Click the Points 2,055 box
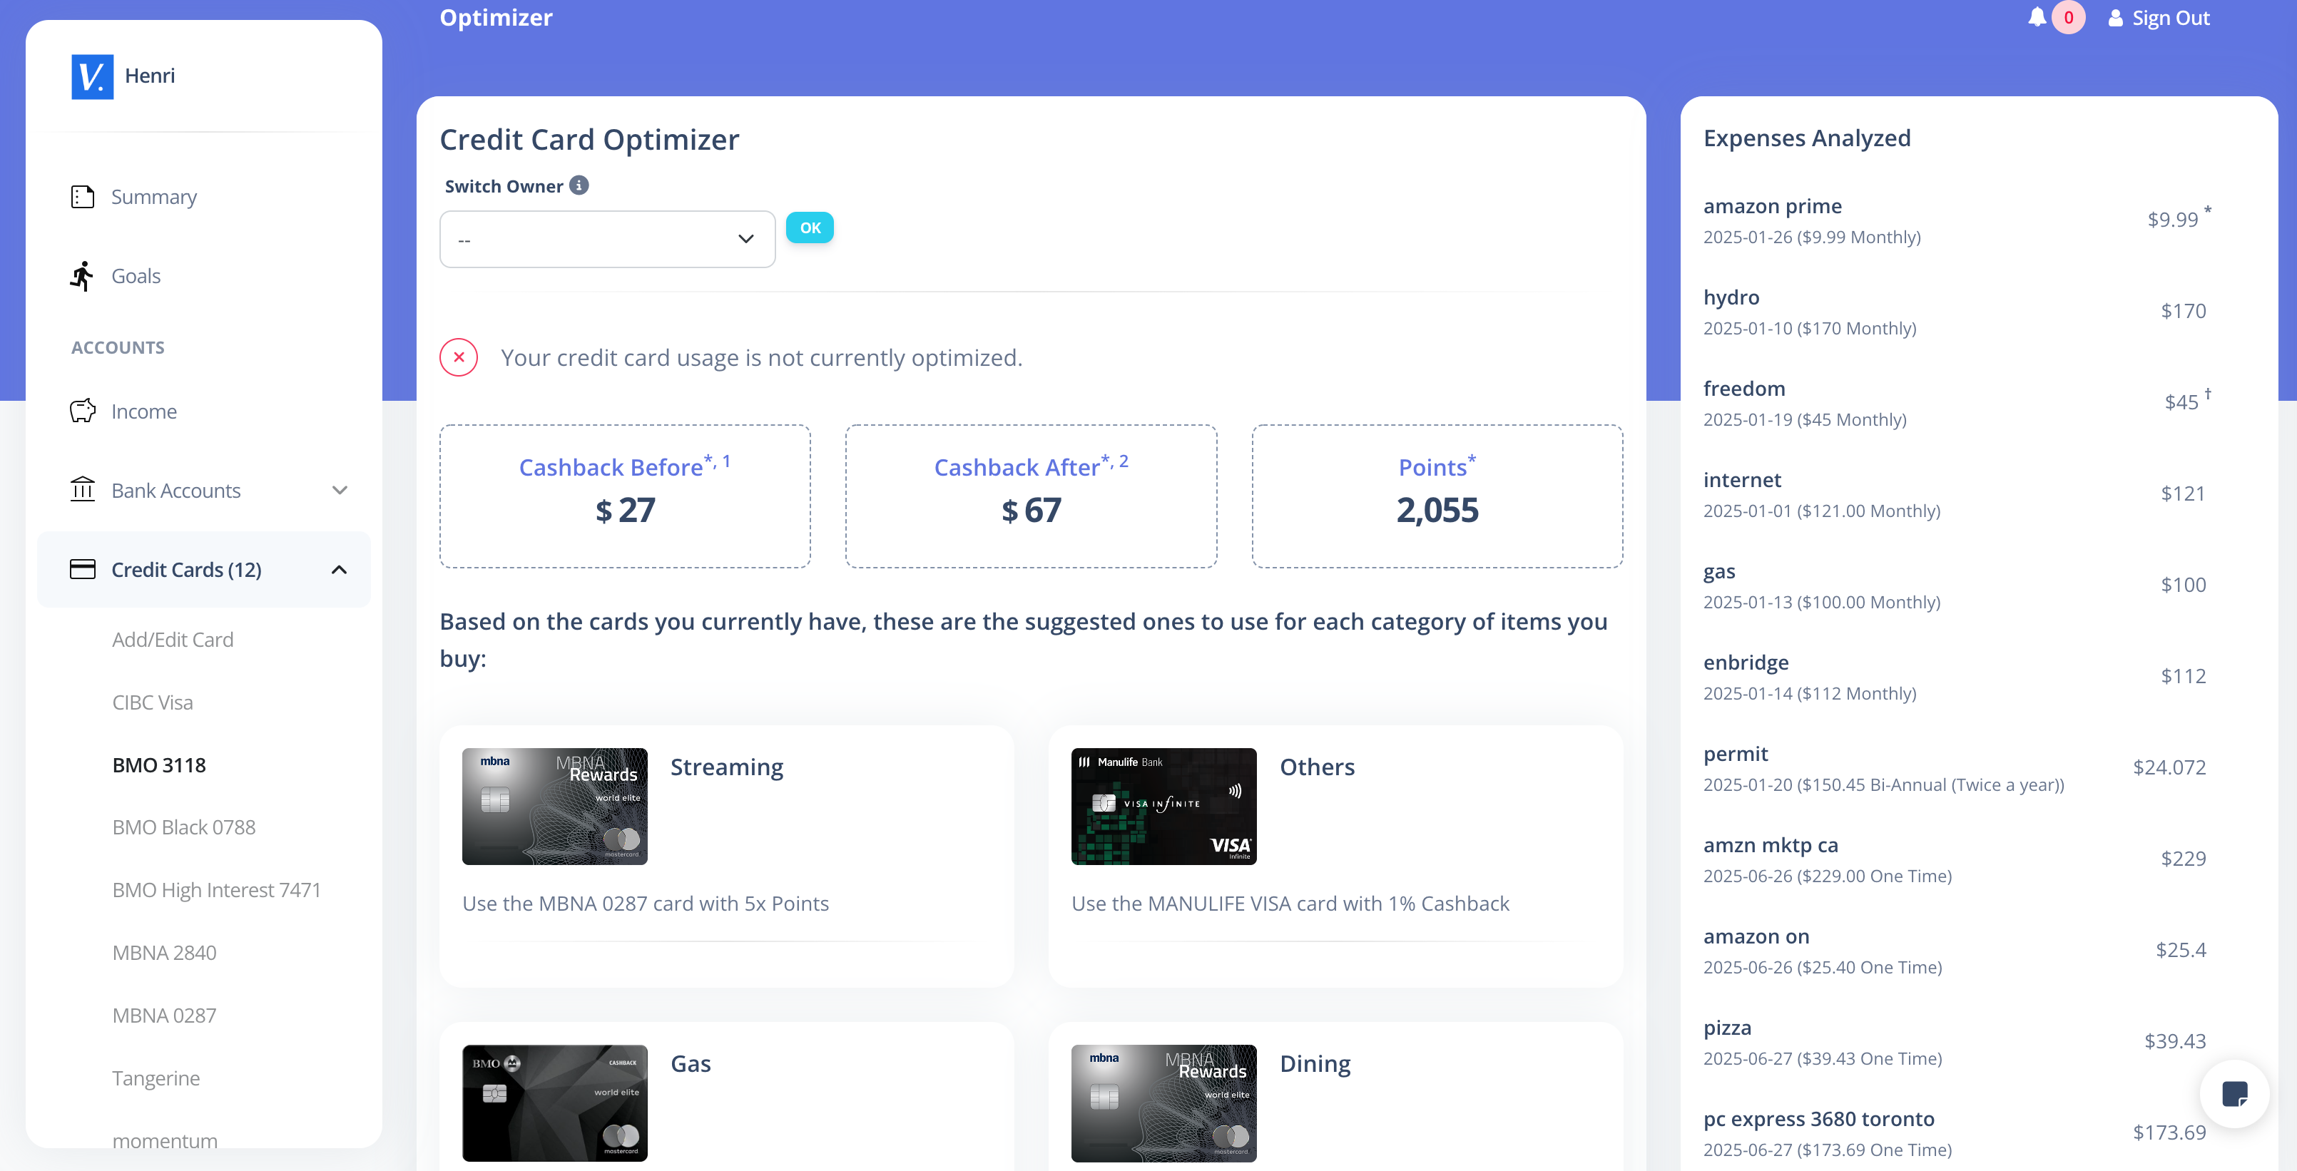 tap(1437, 496)
